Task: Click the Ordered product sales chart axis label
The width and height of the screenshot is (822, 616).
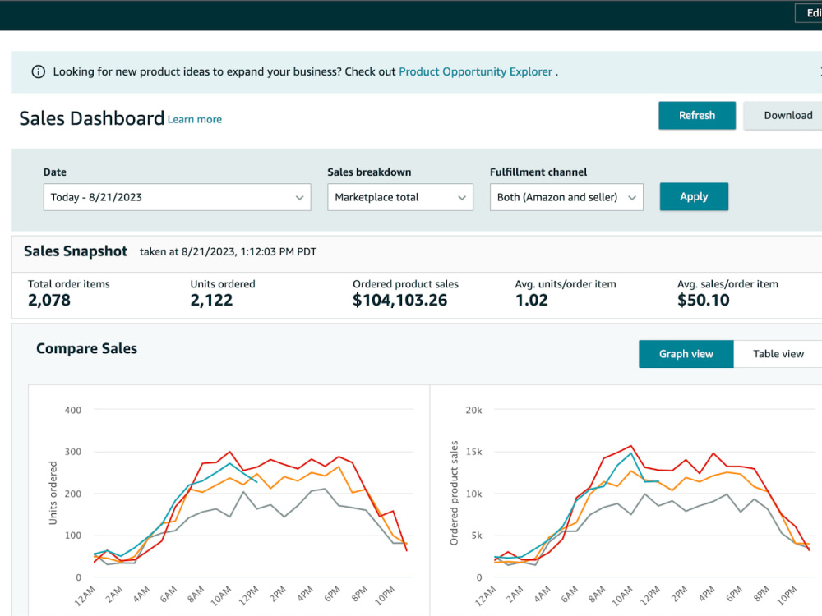Action: [x=454, y=493]
